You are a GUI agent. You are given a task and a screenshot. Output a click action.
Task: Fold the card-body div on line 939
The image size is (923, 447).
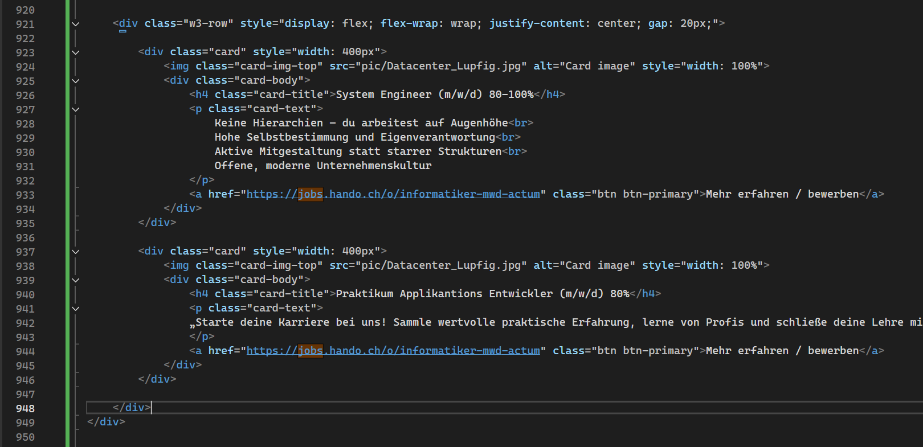75,280
